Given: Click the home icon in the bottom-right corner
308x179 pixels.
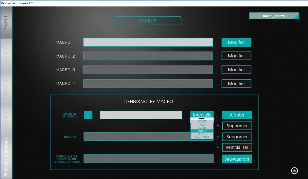Looking at the screenshot, I should tap(294, 170).
